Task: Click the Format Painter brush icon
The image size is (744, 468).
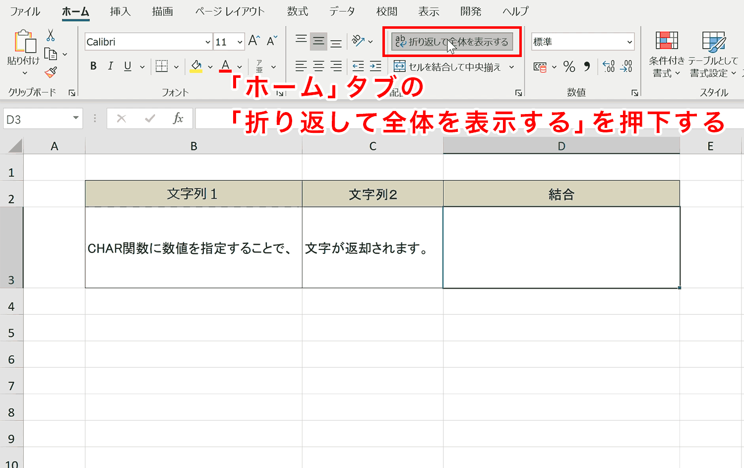Action: pos(51,72)
